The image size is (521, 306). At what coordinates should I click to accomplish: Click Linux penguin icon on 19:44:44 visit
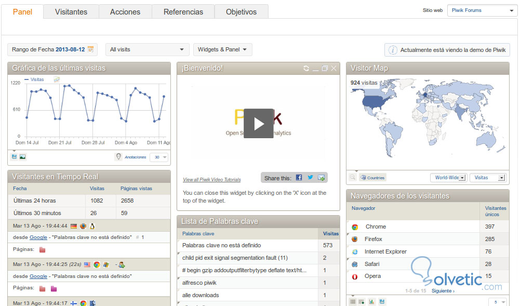pyautogui.click(x=92, y=226)
